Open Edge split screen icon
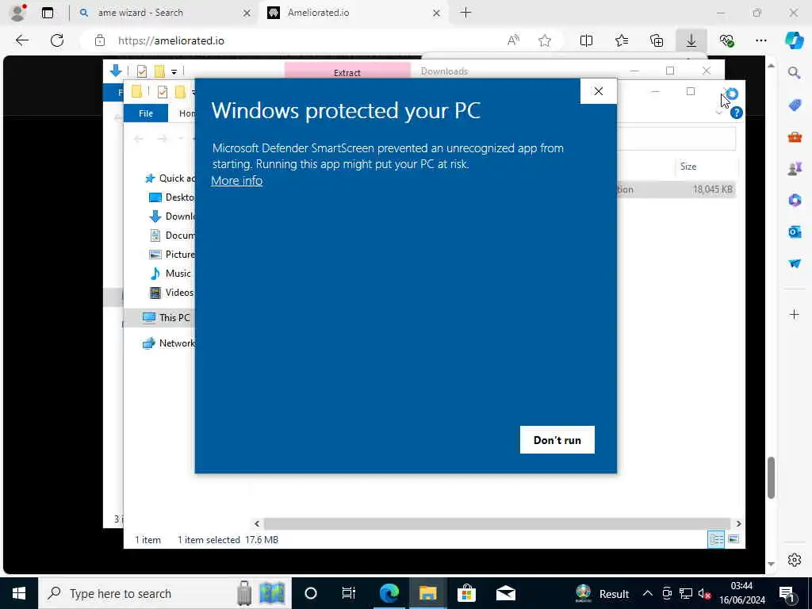812x609 pixels. [x=586, y=40]
